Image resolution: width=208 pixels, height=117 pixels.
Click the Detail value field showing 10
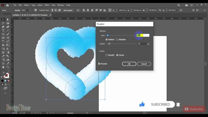142,44
